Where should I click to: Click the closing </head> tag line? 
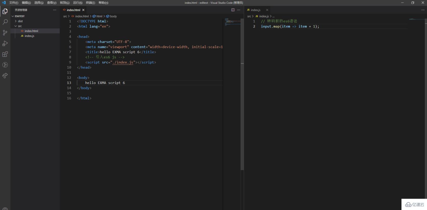pos(84,67)
